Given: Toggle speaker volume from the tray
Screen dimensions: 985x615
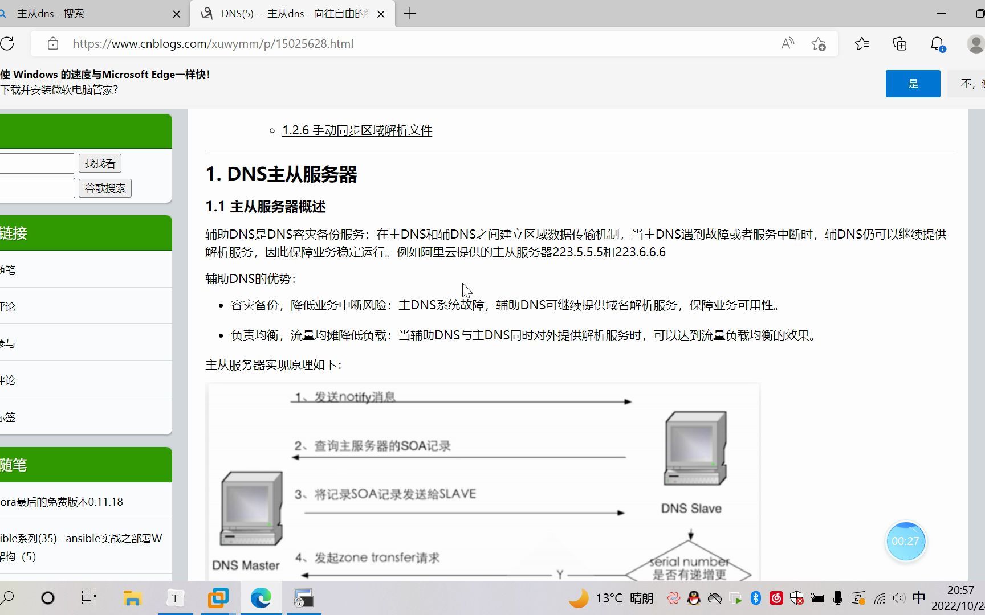Looking at the screenshot, I should click(899, 598).
